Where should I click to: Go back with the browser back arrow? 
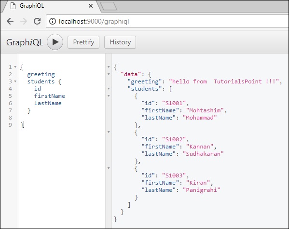[x=10, y=21]
